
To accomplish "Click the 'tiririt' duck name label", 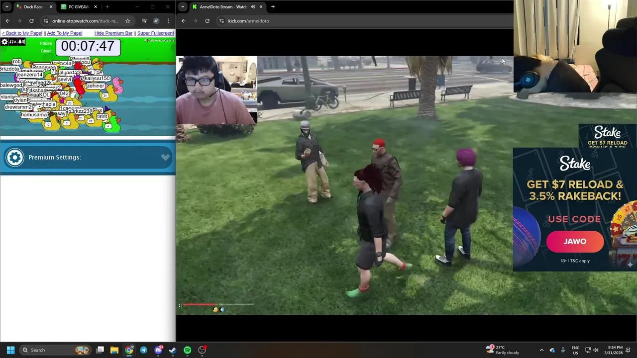I will 102,116.
